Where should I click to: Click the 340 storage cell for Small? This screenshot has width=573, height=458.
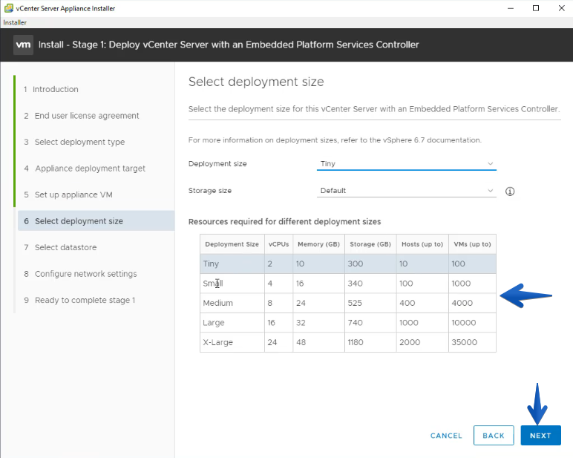coord(370,284)
